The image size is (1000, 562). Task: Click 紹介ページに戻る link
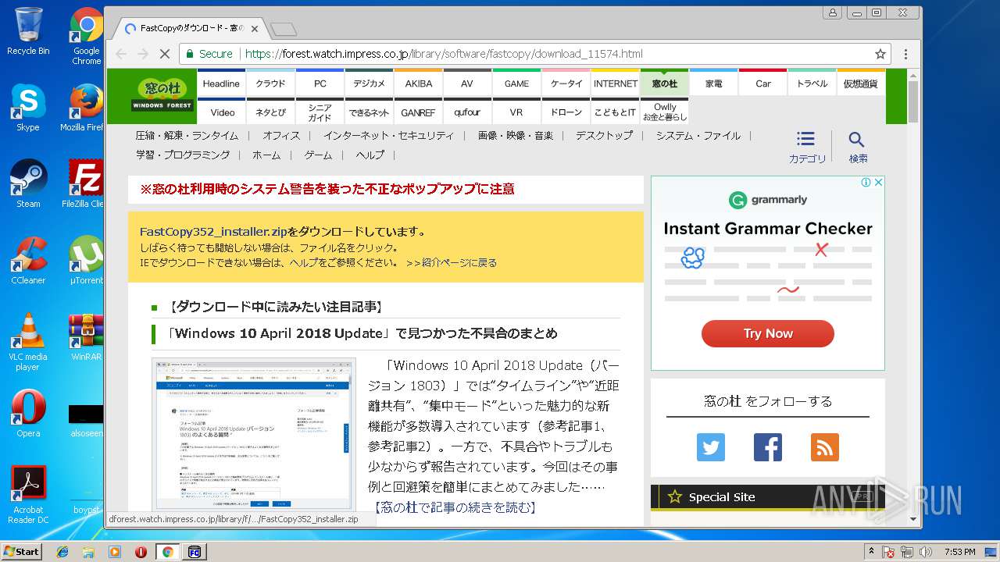459,262
